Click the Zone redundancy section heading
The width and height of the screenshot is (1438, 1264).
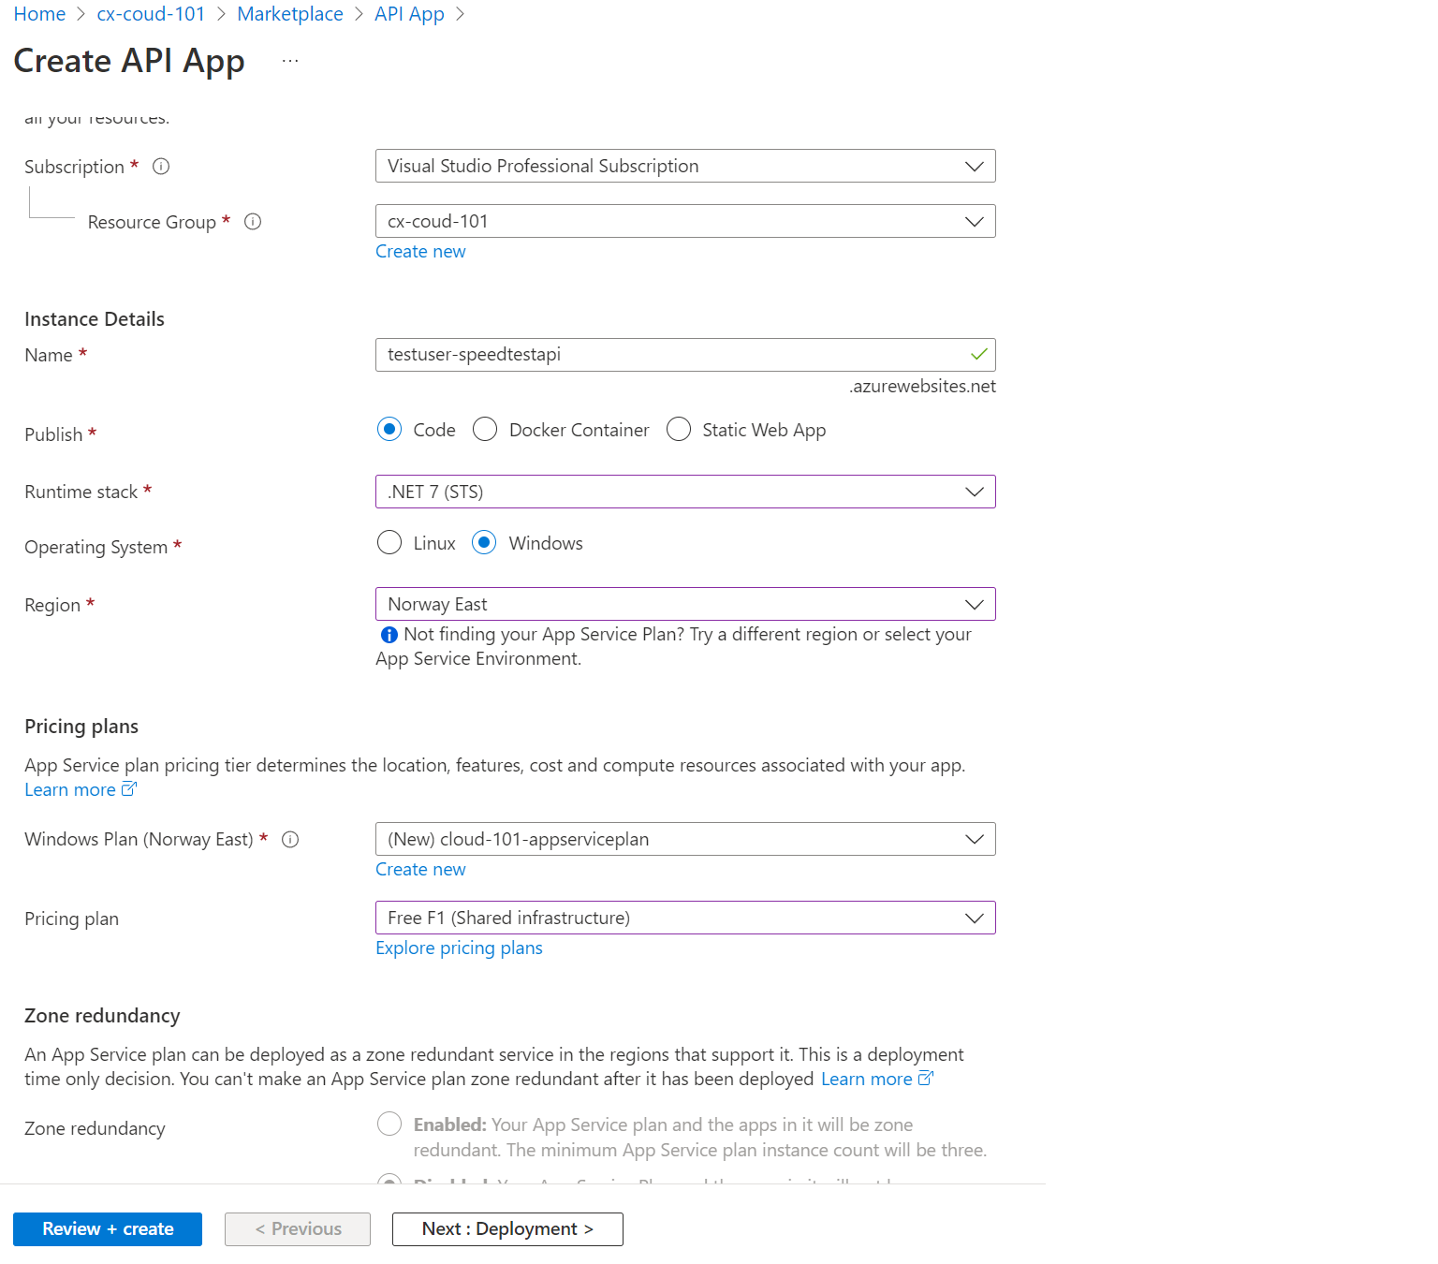[x=102, y=1016]
